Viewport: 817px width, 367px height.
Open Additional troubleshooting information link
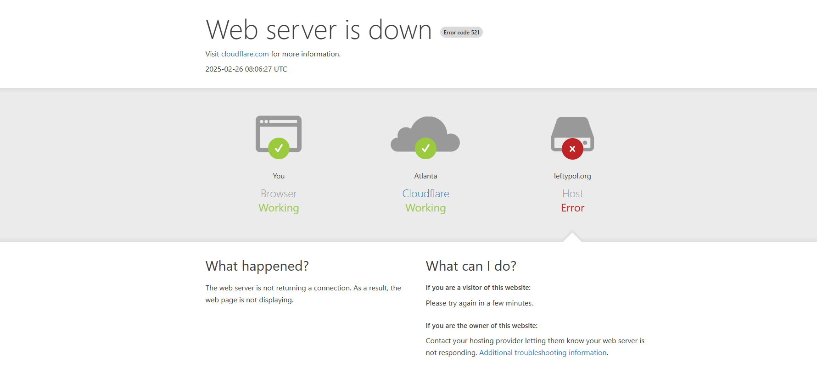[x=543, y=353]
